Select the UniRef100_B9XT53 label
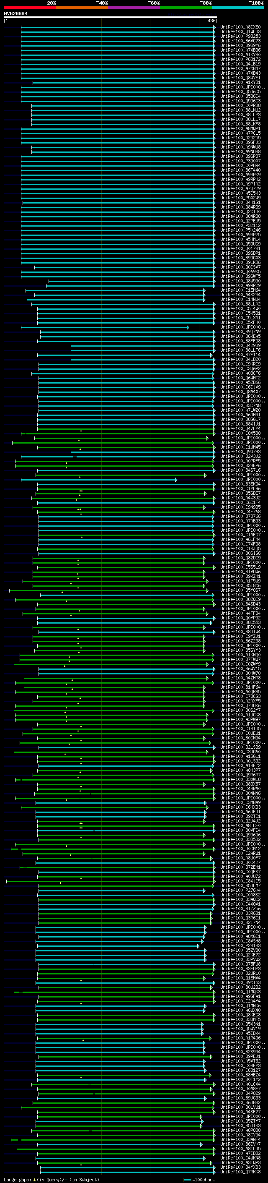268x1183 pixels. 240,983
